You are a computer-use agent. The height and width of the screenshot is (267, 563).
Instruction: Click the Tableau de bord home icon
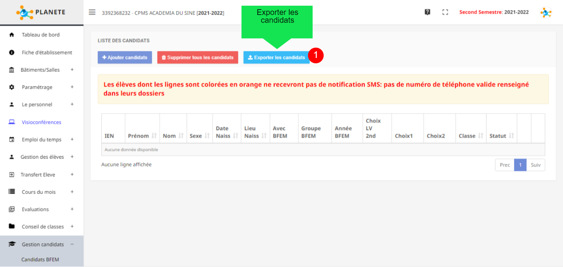coord(12,35)
